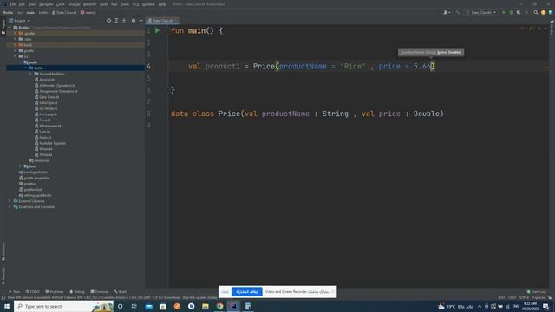Open the Problems tool window

tap(54, 292)
